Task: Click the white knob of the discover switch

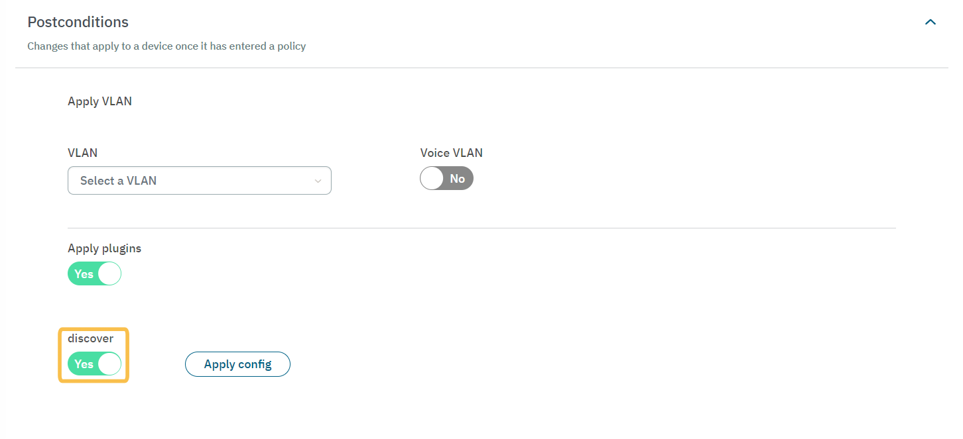Action: coord(109,364)
